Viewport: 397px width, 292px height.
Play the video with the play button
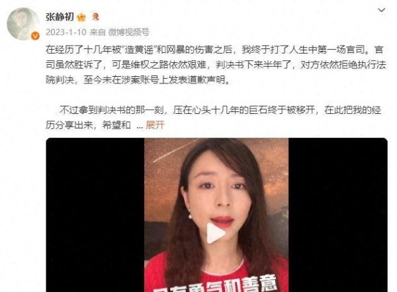(x=216, y=233)
